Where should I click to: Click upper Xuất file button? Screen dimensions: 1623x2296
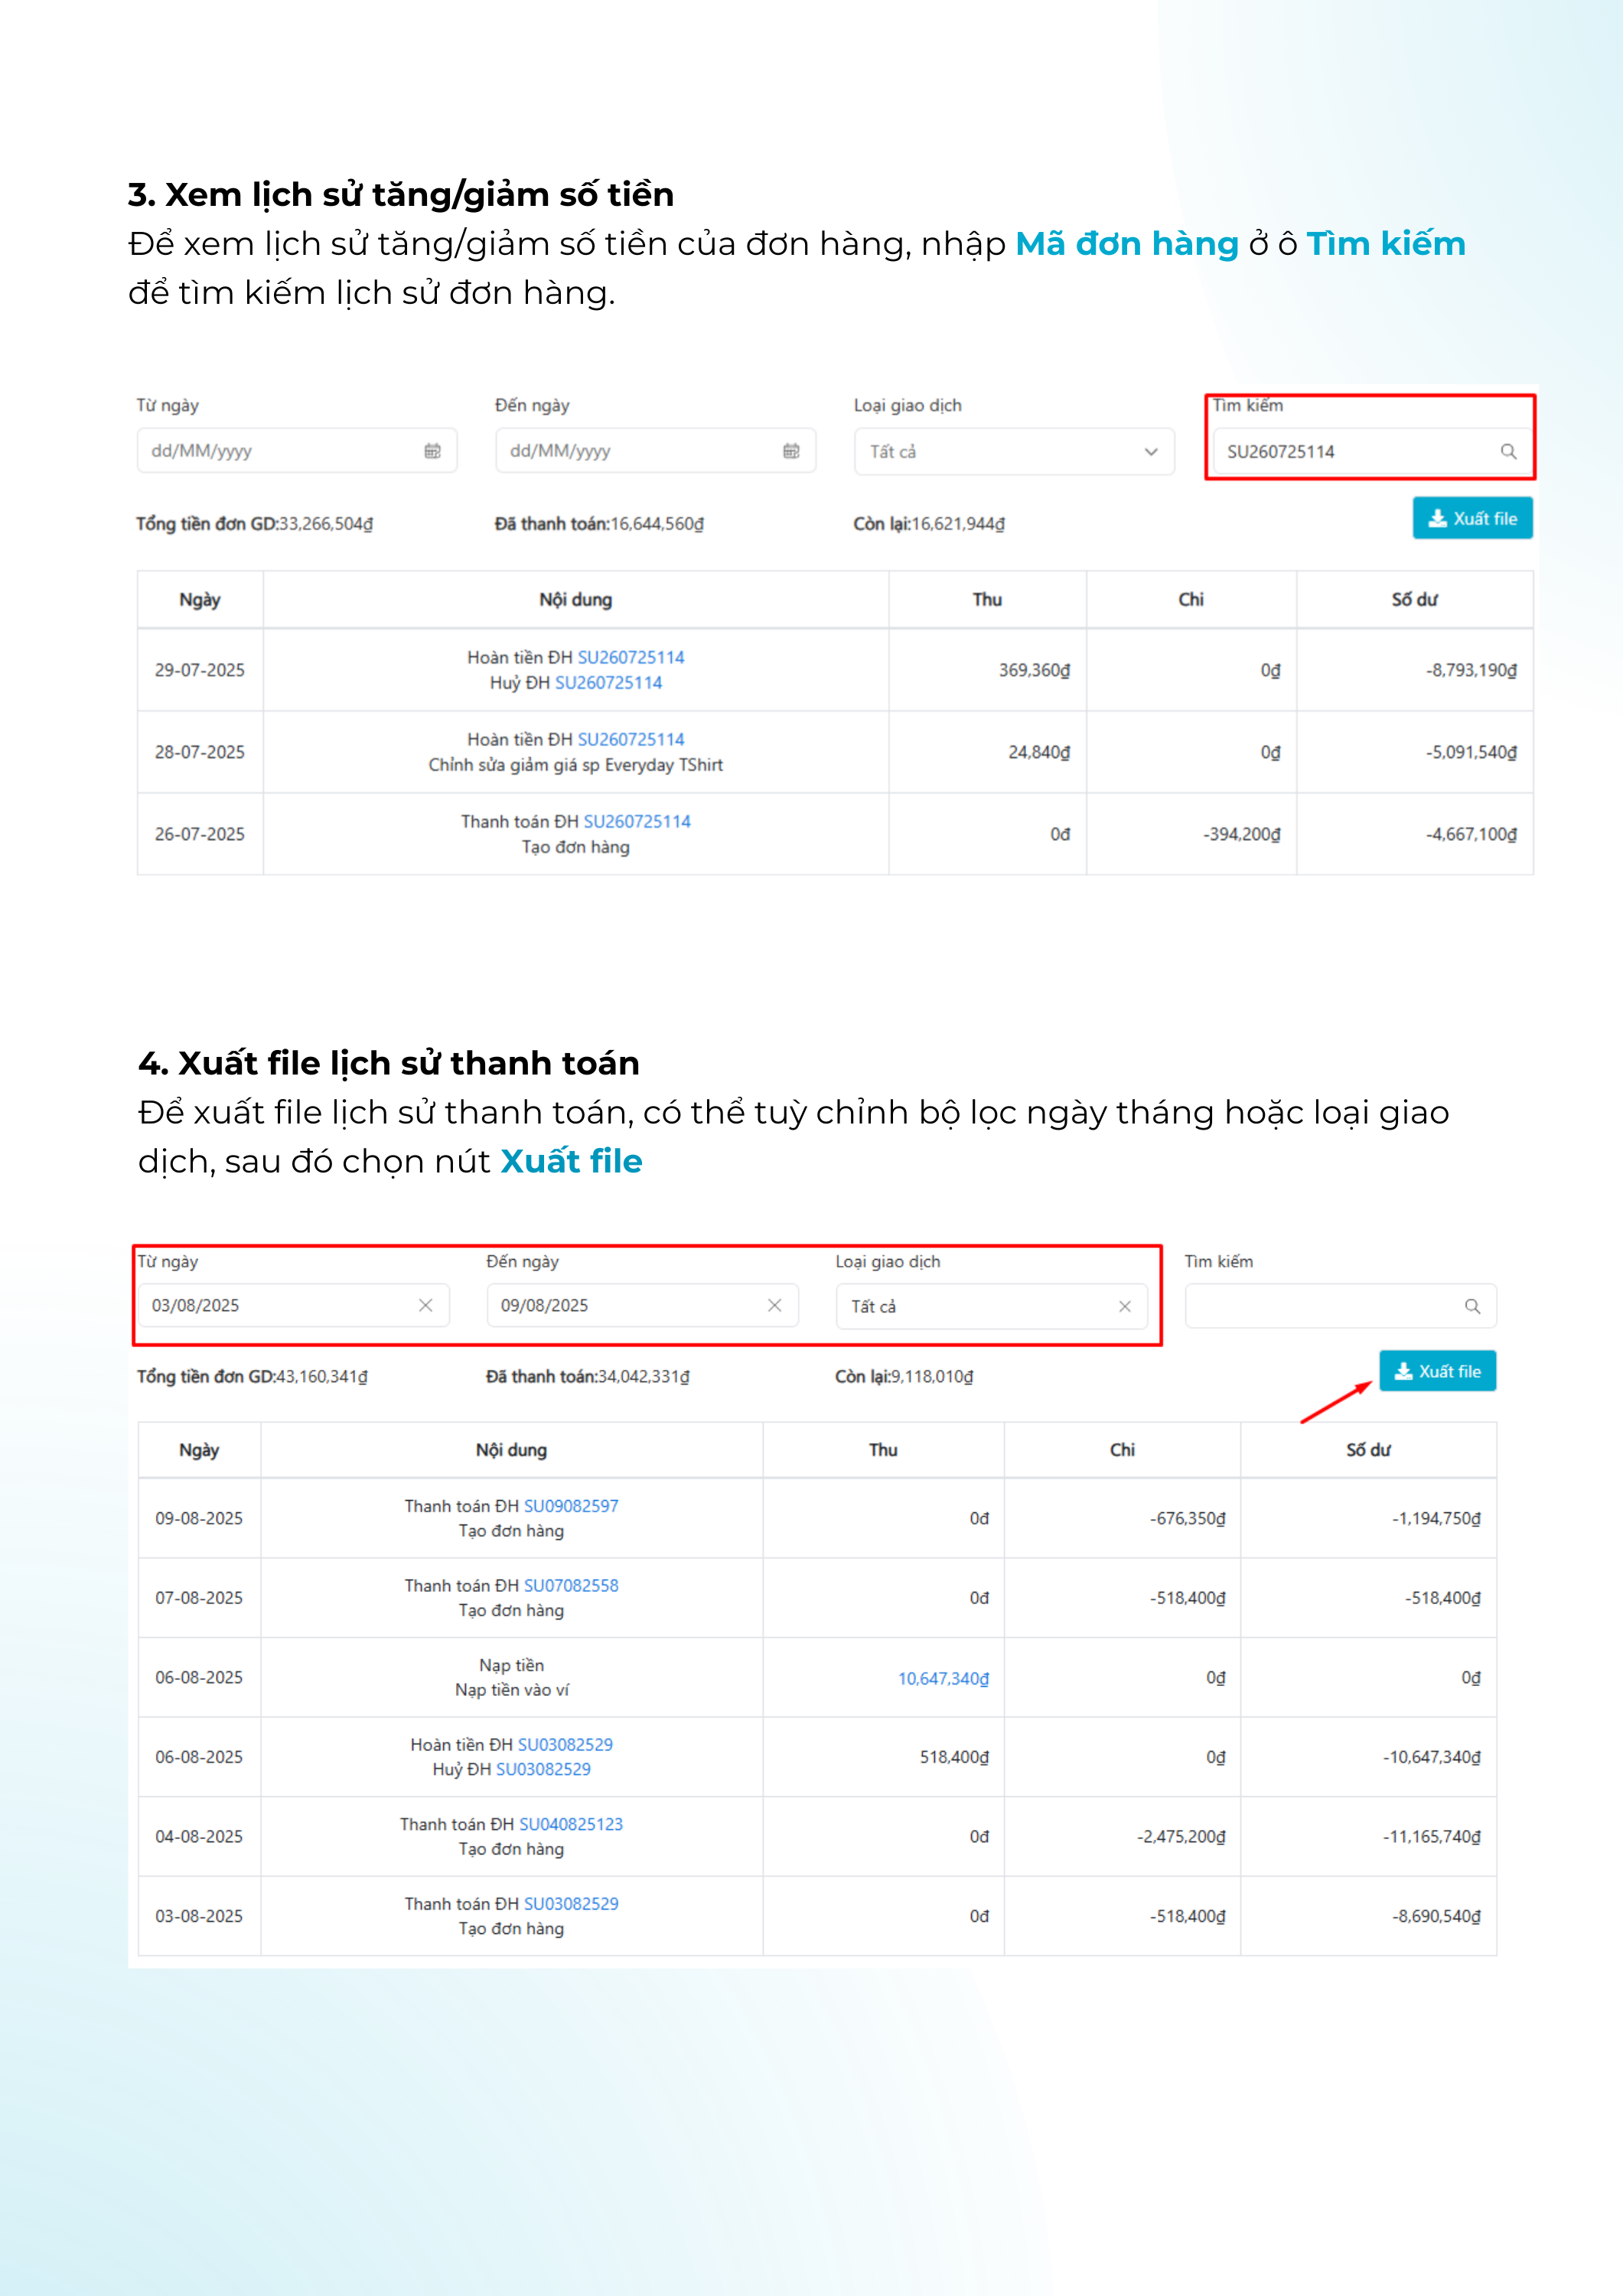click(x=1472, y=518)
